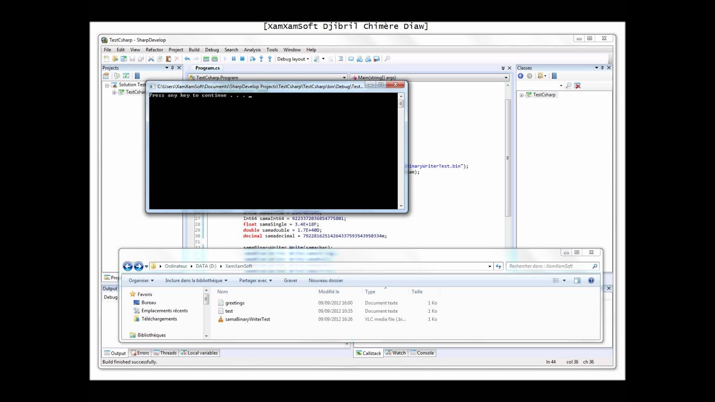Image resolution: width=715 pixels, height=402 pixels.
Task: Open the Explorer view options dropdown arrow
Action: point(564,280)
